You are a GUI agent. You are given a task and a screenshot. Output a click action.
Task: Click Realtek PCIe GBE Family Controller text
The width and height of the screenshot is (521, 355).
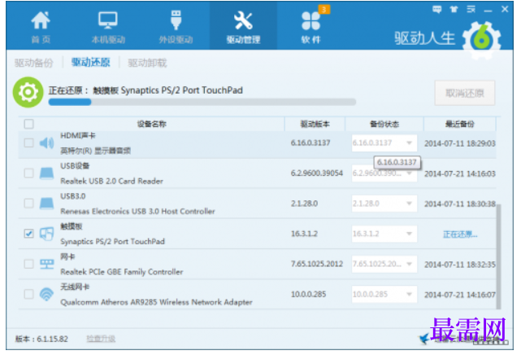[x=122, y=272]
